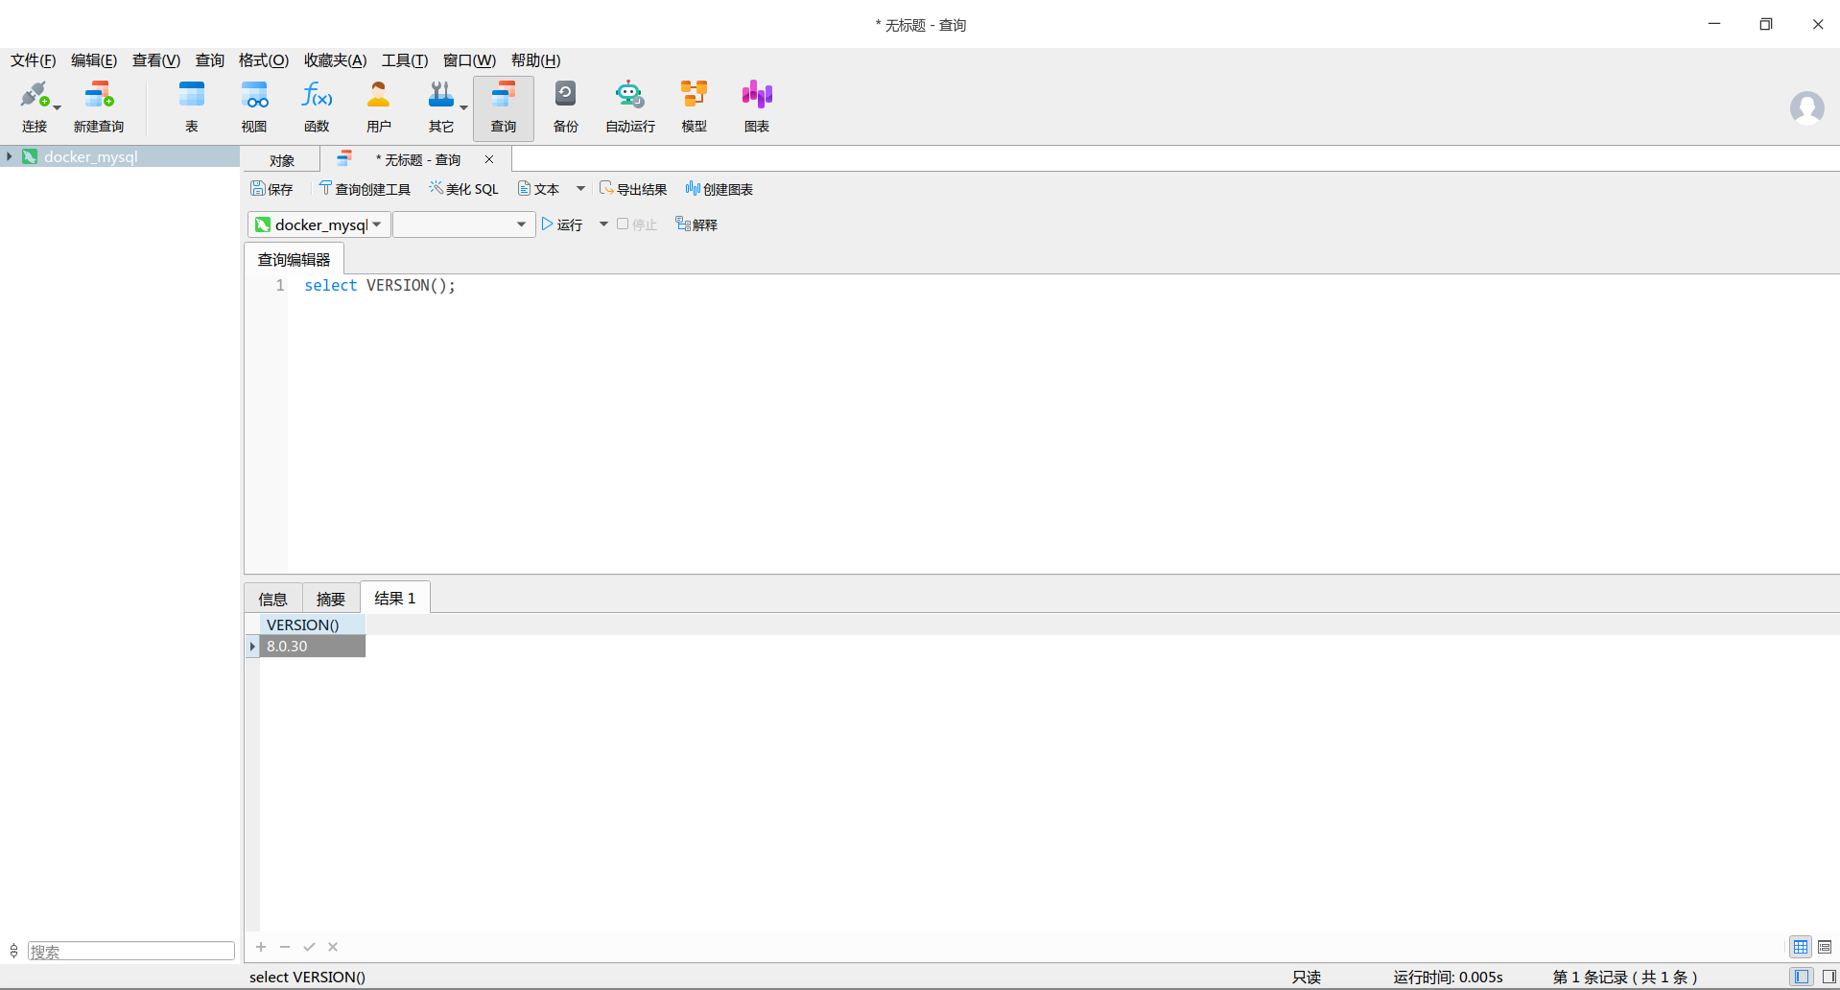Click the 文本 (Text) toolbar button
Viewport: 1840px width, 990px height.
(538, 189)
